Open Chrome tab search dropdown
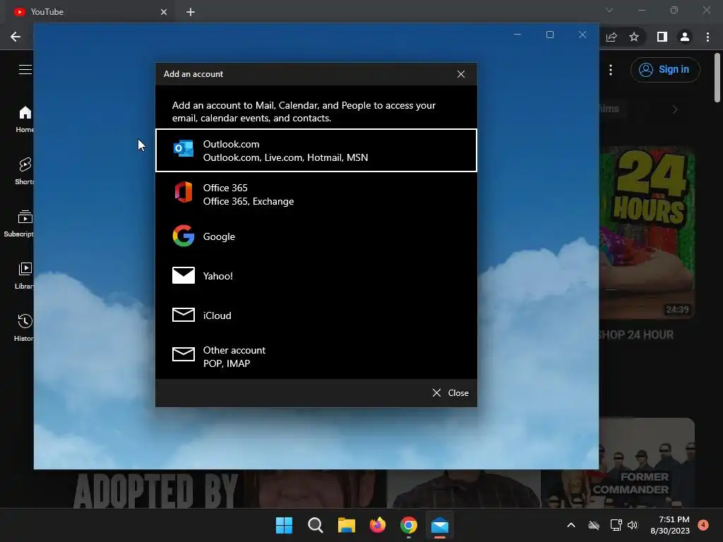Image resolution: width=723 pixels, height=542 pixels. click(609, 10)
